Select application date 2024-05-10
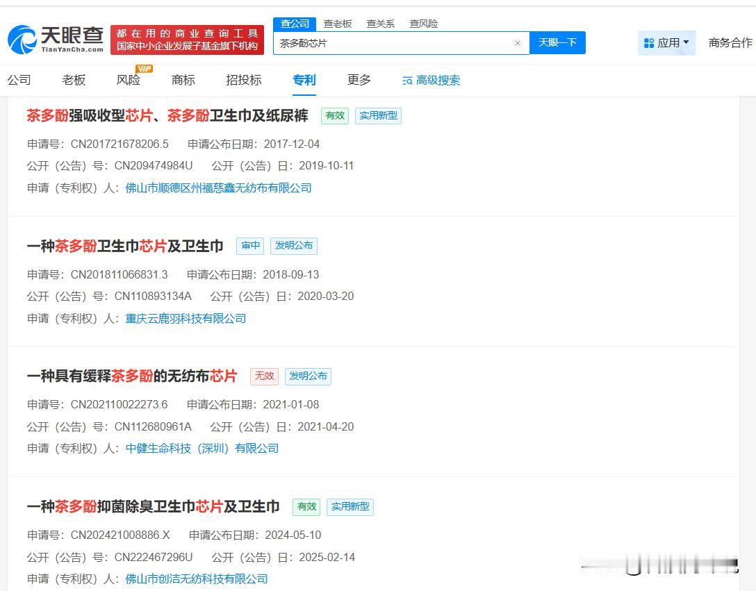The width and height of the screenshot is (756, 591). click(x=293, y=535)
